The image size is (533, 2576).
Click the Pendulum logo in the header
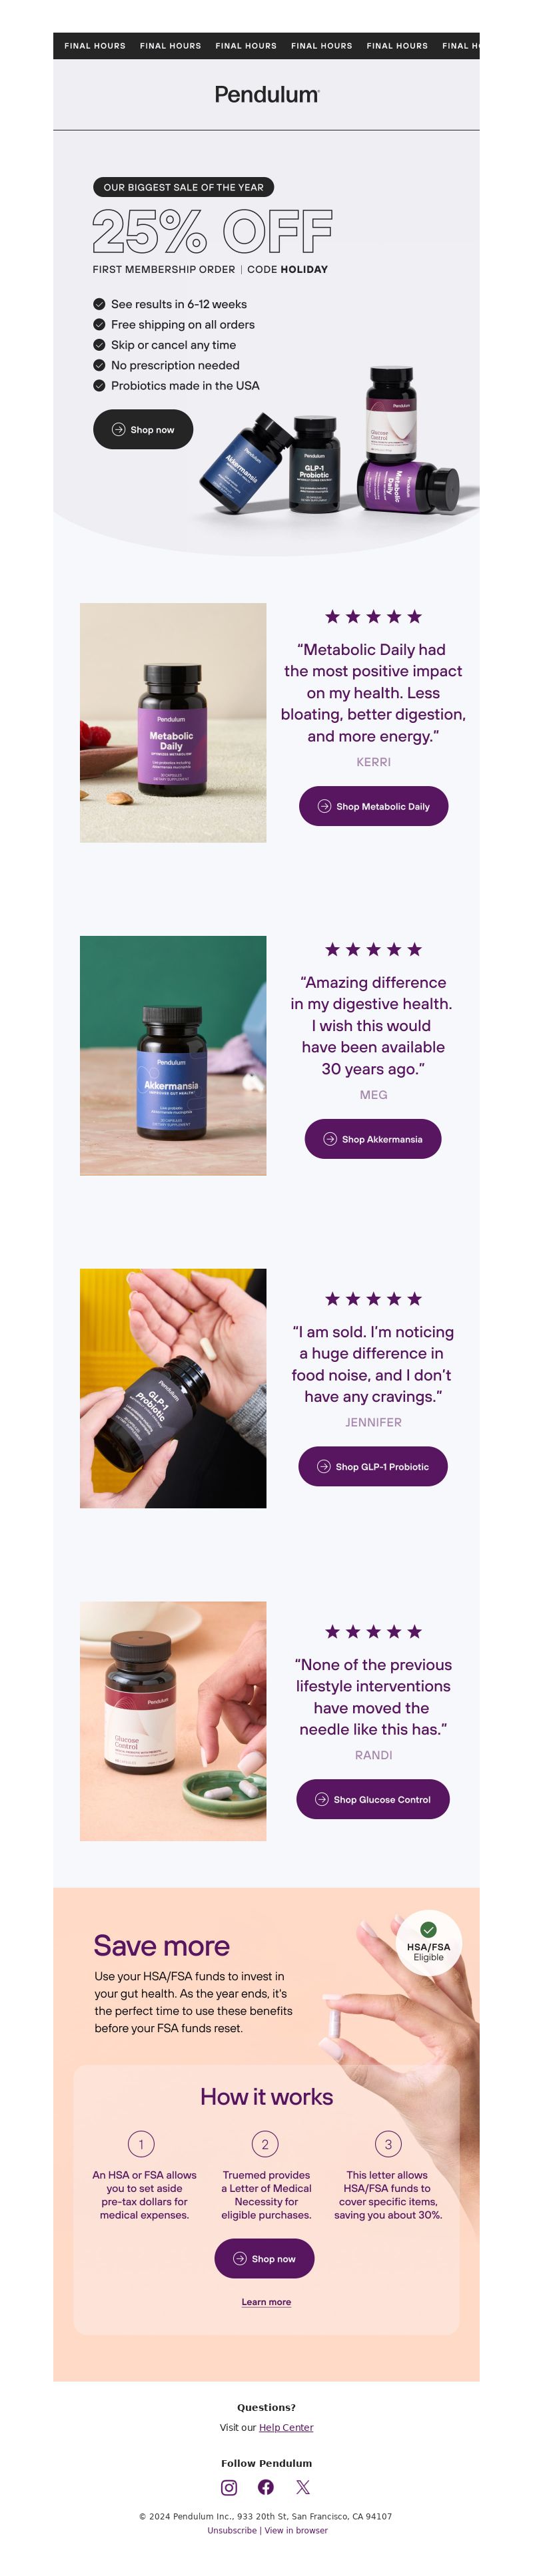(x=266, y=94)
